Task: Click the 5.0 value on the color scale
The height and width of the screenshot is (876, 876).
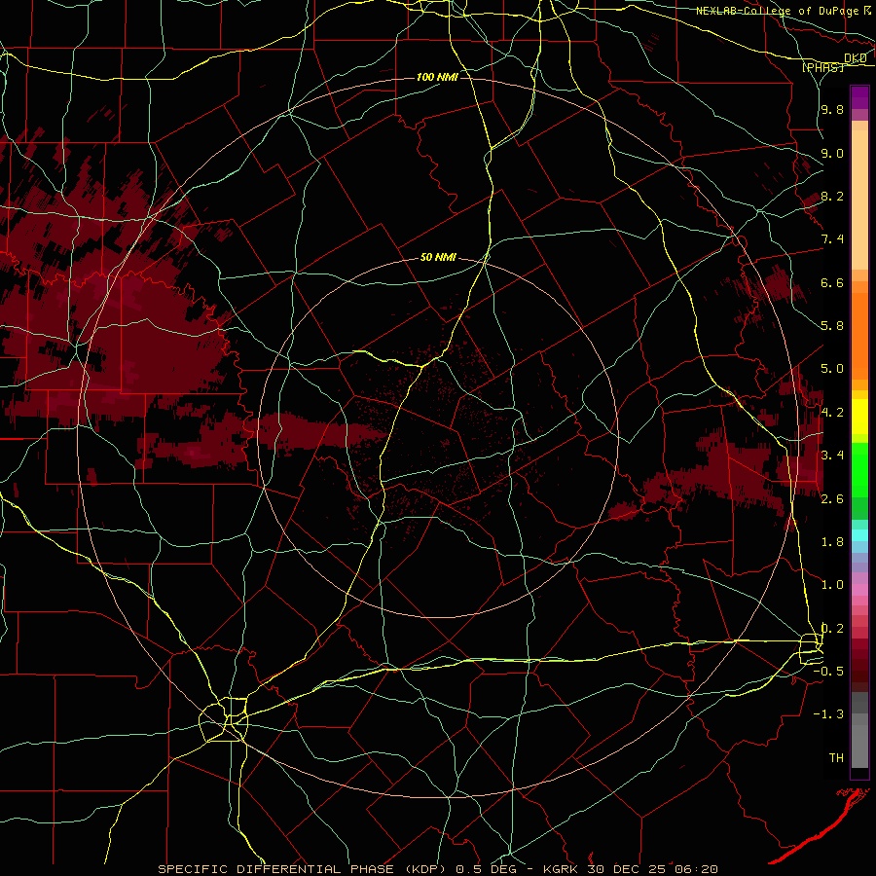Action: tap(832, 369)
